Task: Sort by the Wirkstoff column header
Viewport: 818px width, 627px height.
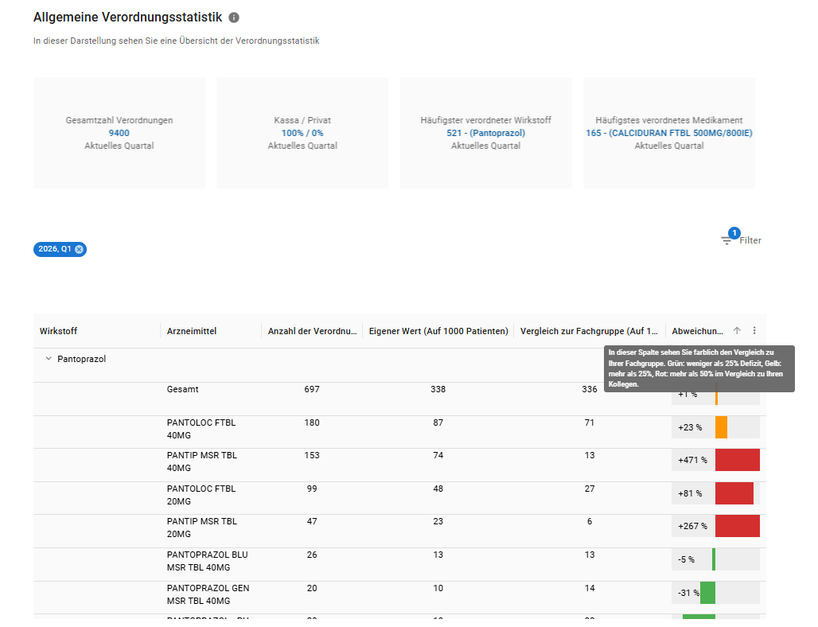Action: coord(58,331)
